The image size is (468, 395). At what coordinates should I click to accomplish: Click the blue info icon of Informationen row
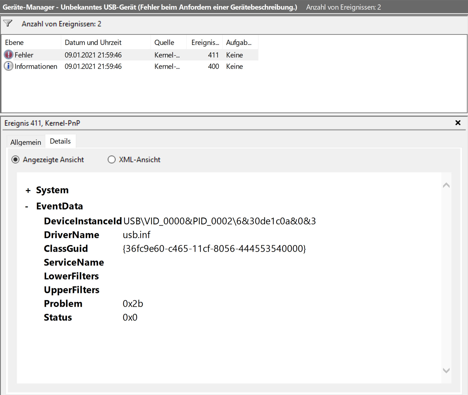pyautogui.click(x=8, y=66)
